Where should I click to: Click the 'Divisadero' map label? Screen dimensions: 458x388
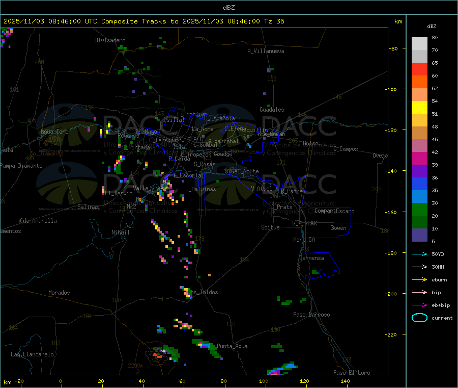click(110, 40)
